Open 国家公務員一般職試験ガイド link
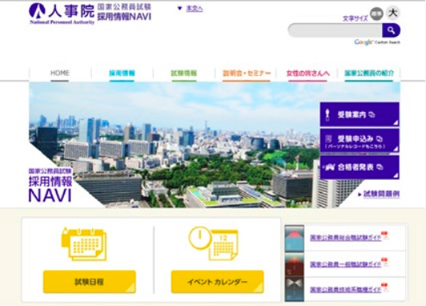Viewport: 426px width, 306px height. pos(345,264)
